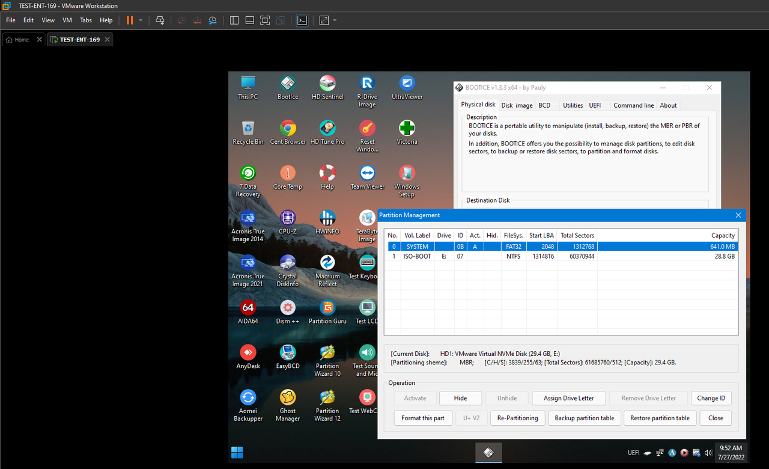This screenshot has width=769, height=469.
Task: Switch to BOOTICE Disk image tab
Action: point(517,105)
